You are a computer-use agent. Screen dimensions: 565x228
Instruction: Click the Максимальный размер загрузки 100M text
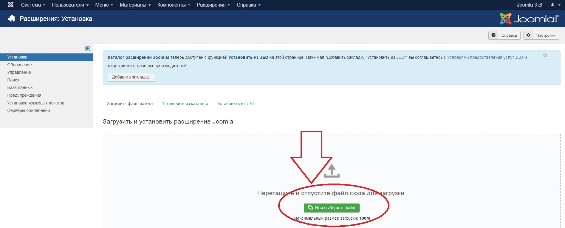tap(332, 218)
